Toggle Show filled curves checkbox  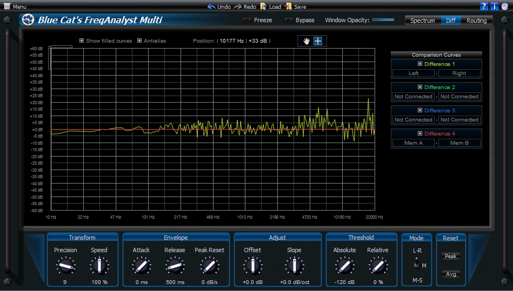pyautogui.click(x=82, y=40)
